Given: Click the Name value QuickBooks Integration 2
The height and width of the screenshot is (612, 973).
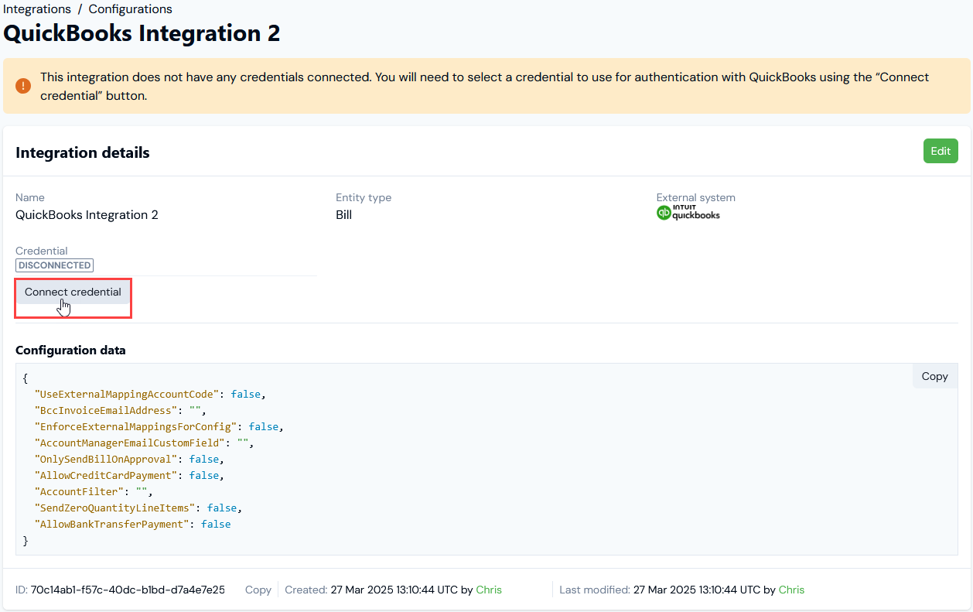Looking at the screenshot, I should coord(87,215).
